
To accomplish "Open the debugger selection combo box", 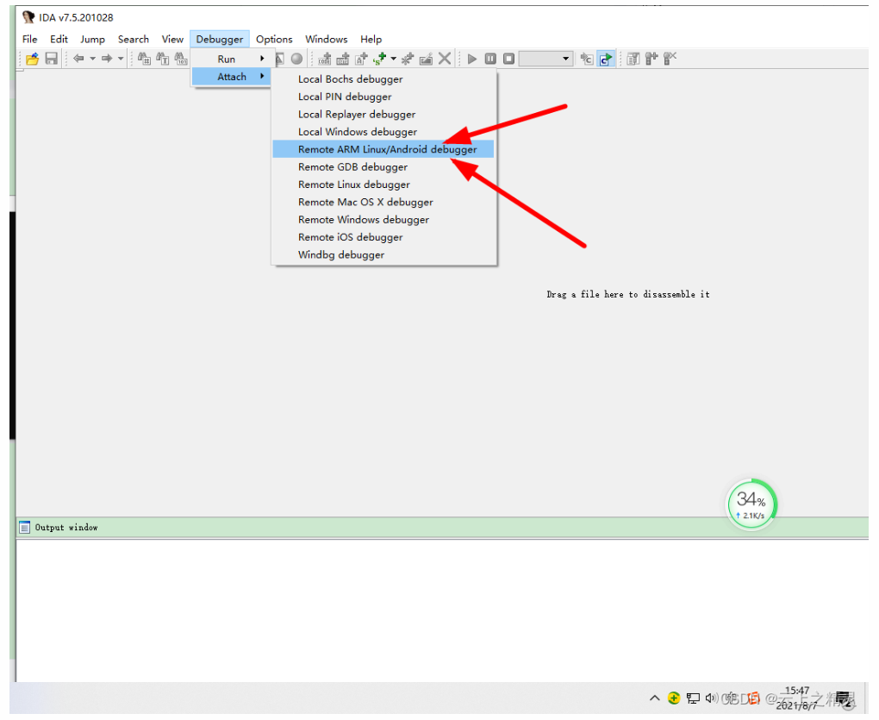I will [x=545, y=59].
